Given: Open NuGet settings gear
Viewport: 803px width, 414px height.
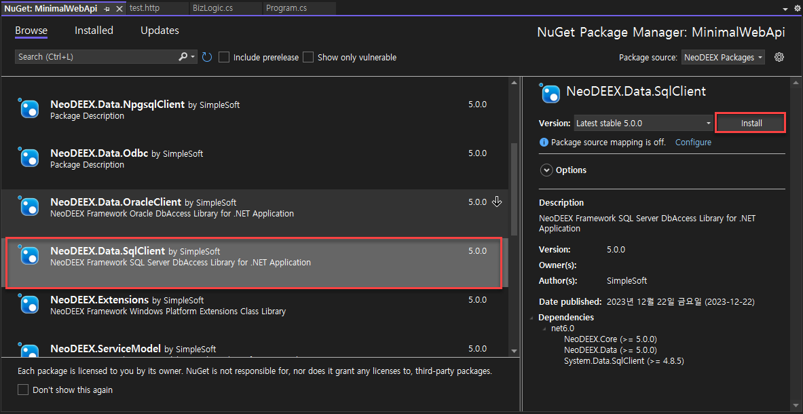Looking at the screenshot, I should point(779,57).
